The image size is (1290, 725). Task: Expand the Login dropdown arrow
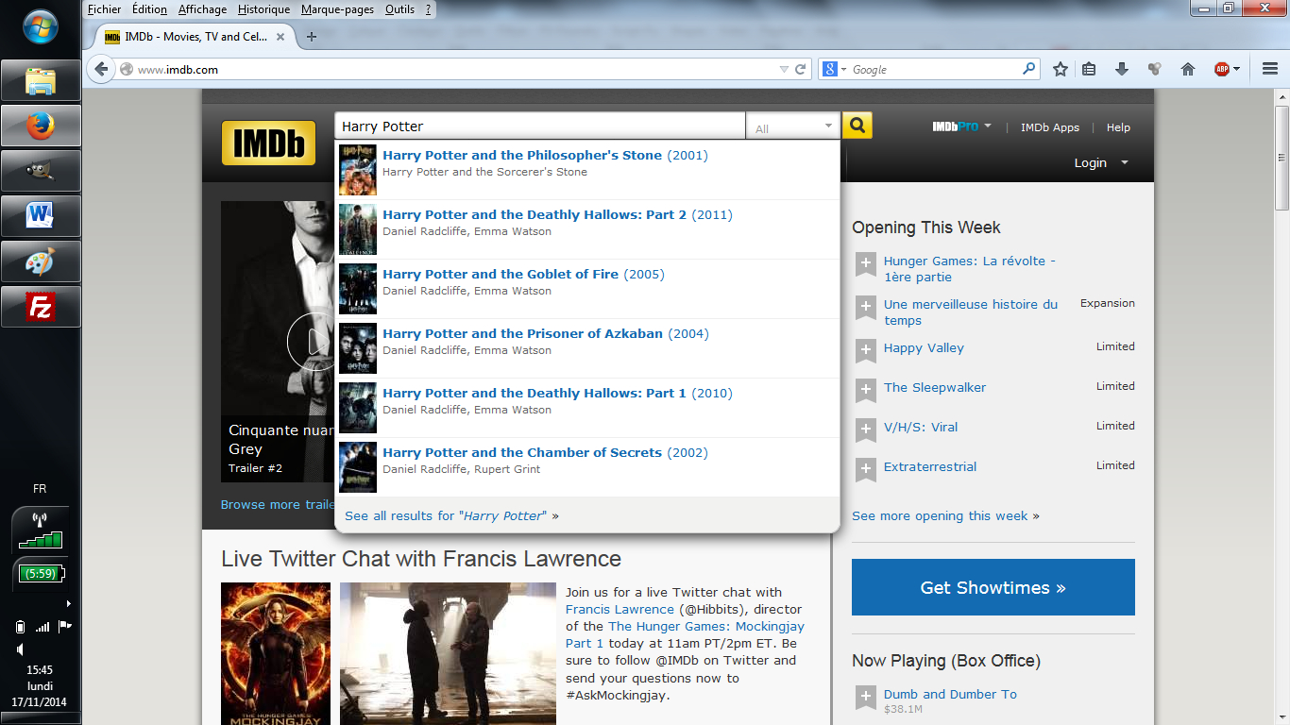pos(1125,162)
